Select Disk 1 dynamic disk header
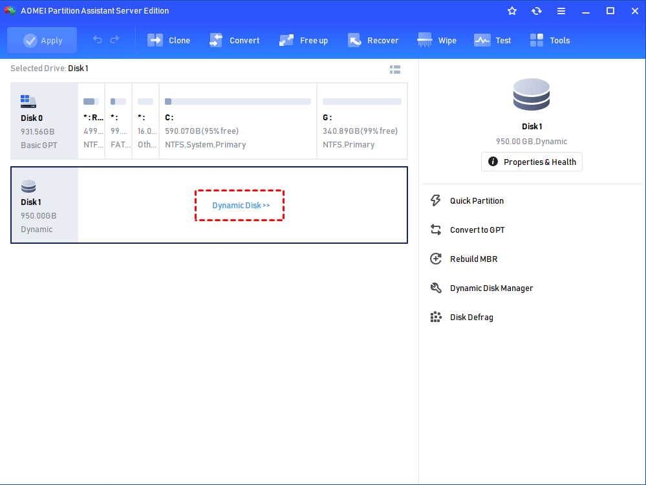The height and width of the screenshot is (485, 646). (45, 205)
